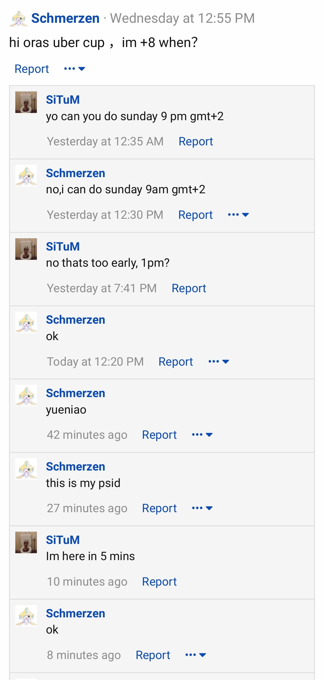
Task: Open Schmerzen's avatar on the psid comment
Action: pos(26,469)
